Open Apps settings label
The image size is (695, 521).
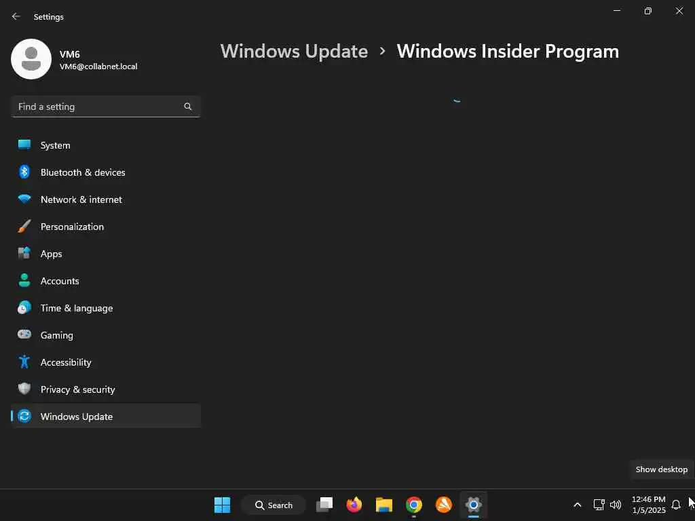click(52, 254)
